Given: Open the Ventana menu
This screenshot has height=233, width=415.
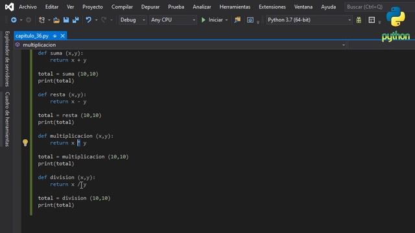Looking at the screenshot, I should [303, 7].
